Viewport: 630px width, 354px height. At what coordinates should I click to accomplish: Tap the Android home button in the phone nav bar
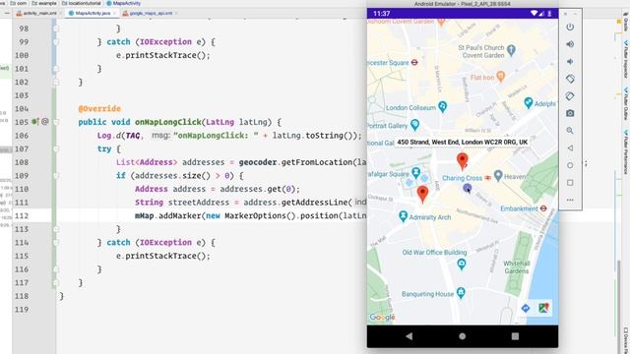tap(462, 336)
